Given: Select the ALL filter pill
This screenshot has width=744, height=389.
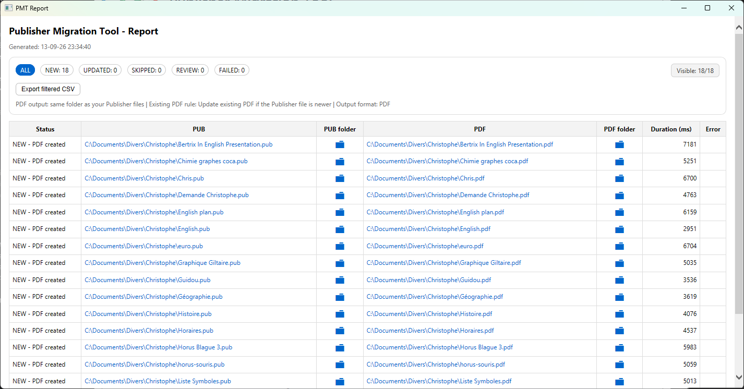Looking at the screenshot, I should (25, 70).
